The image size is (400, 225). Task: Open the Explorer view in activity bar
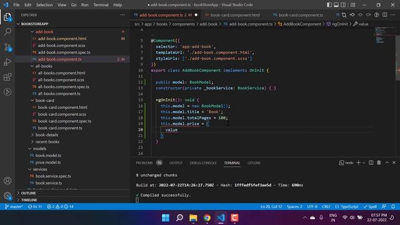[7, 17]
